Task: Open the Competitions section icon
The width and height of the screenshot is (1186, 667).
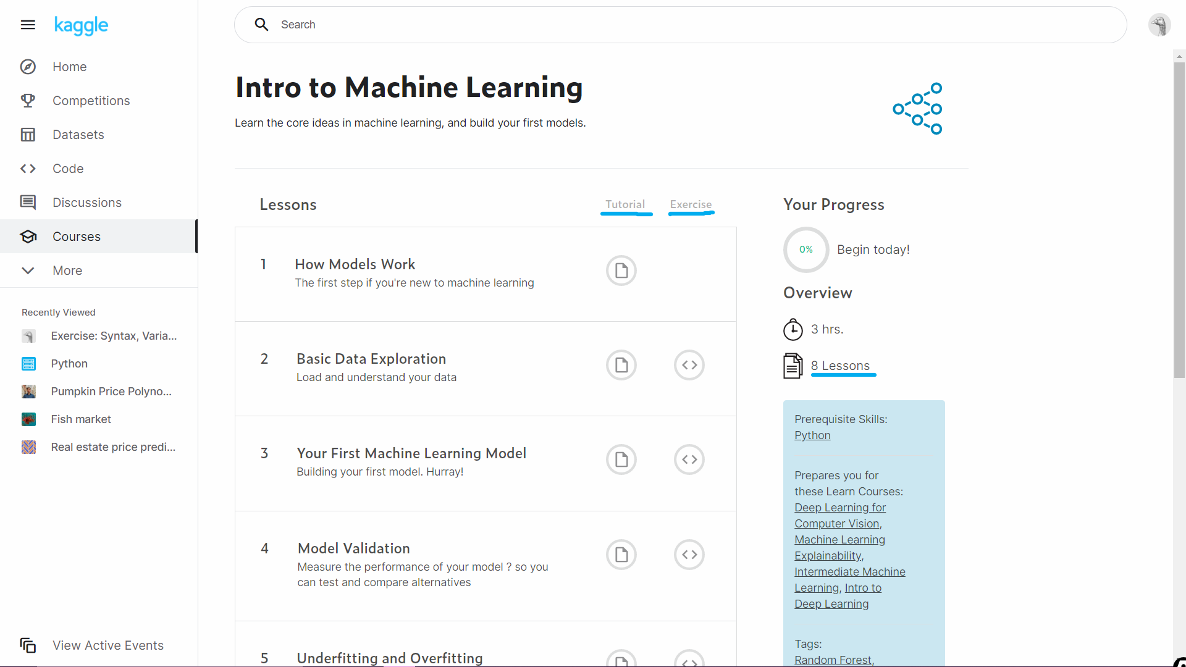Action: [x=28, y=100]
